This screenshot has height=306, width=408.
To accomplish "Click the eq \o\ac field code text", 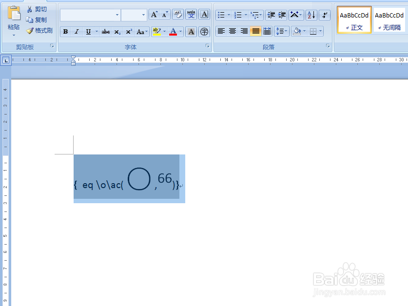I will [103, 185].
